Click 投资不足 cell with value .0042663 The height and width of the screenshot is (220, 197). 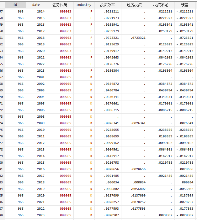click(x=165, y=57)
